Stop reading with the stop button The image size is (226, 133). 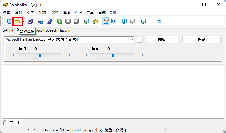[76, 21]
